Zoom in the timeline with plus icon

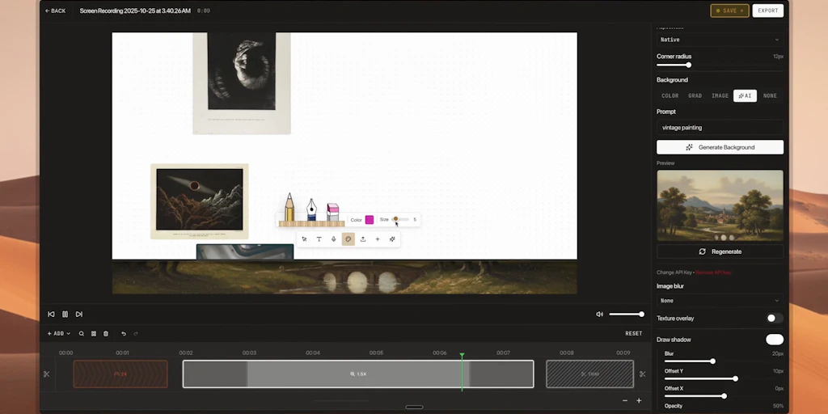pyautogui.click(x=639, y=400)
